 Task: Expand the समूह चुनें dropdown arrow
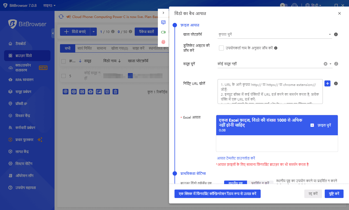[x=330, y=64]
